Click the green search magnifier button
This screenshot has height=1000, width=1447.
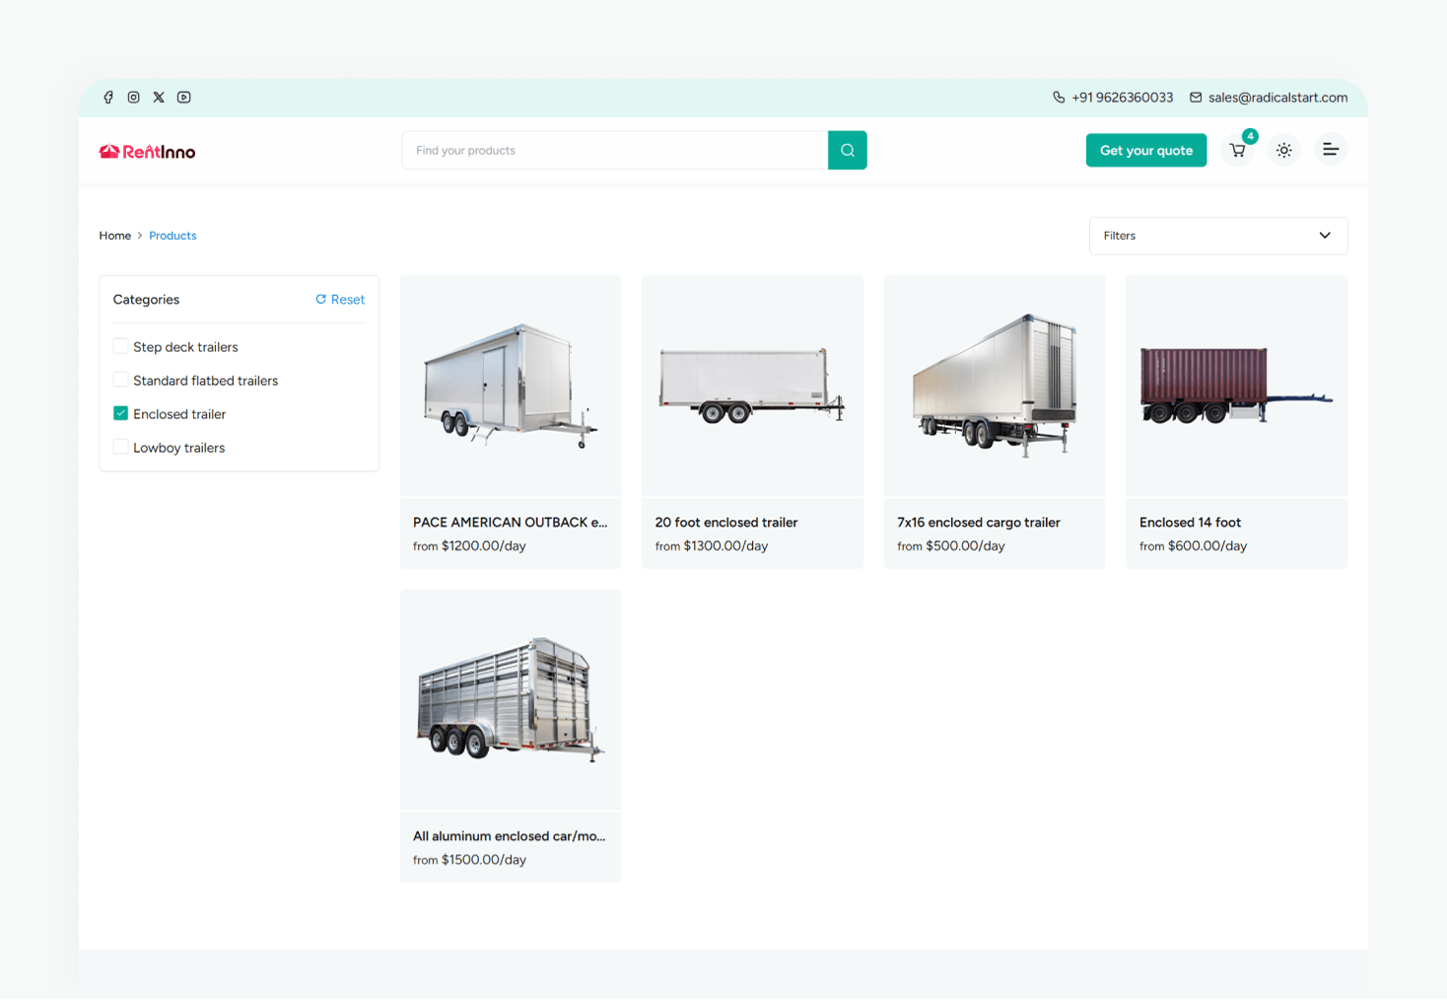click(848, 151)
